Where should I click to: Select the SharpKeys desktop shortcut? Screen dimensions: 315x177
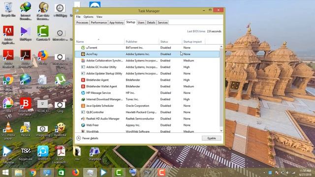[94, 154]
